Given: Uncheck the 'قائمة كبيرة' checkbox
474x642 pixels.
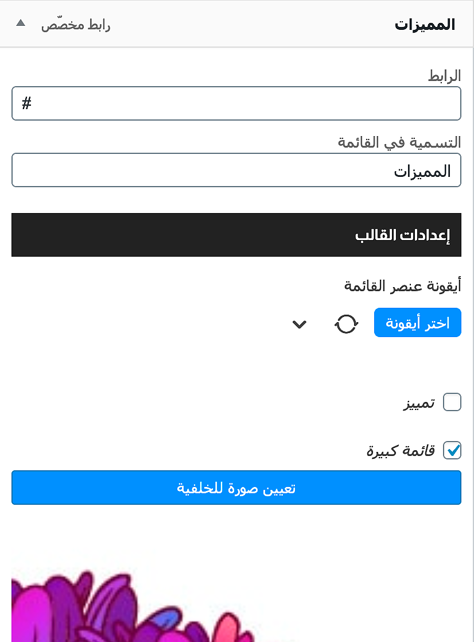Looking at the screenshot, I should [x=452, y=450].
